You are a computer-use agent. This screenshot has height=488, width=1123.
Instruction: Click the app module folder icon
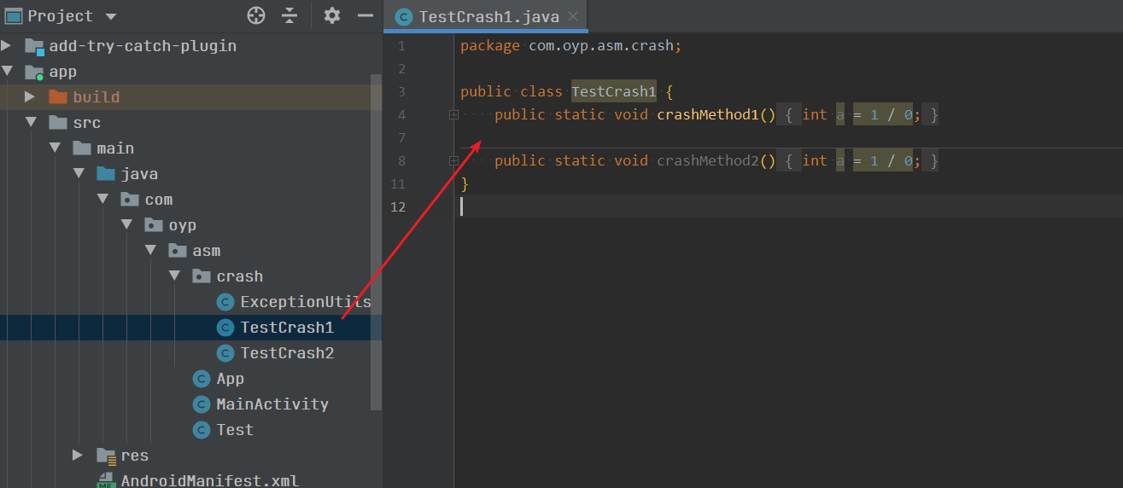[34, 73]
